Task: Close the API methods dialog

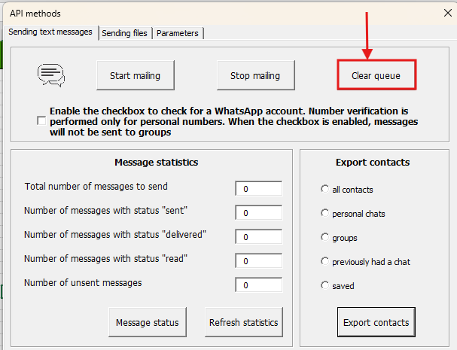Action: point(440,13)
